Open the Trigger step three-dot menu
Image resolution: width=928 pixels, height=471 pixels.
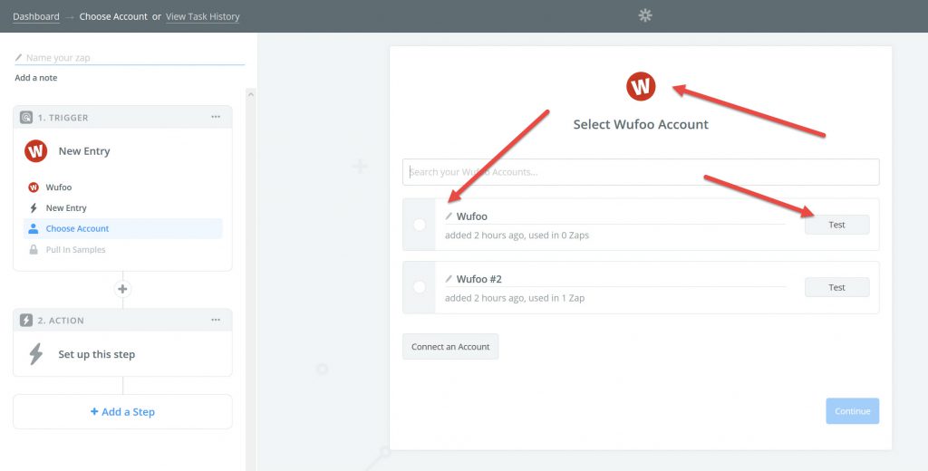tap(216, 117)
